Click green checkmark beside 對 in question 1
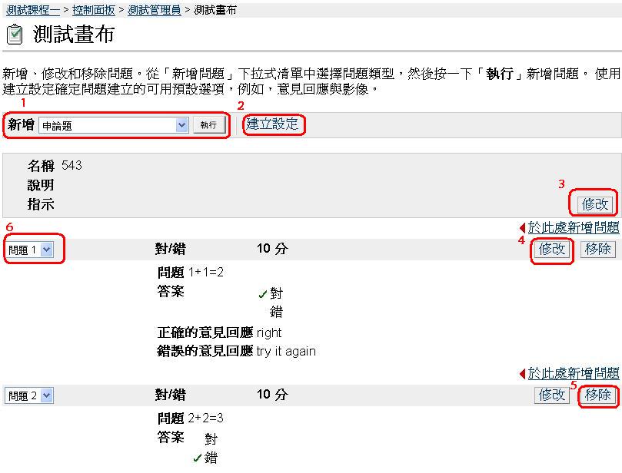The height and width of the screenshot is (473, 622). pyautogui.click(x=263, y=293)
